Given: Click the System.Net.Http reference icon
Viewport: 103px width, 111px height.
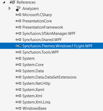Looking at the screenshot, I should [x=19, y=83].
